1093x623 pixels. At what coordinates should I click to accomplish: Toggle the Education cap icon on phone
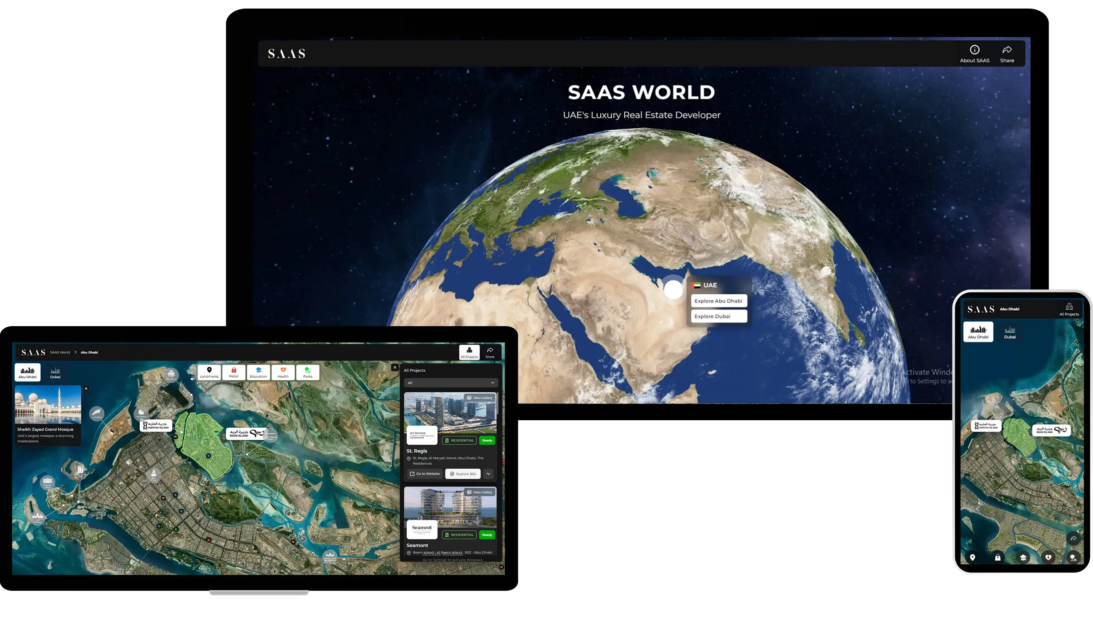coord(1023,557)
